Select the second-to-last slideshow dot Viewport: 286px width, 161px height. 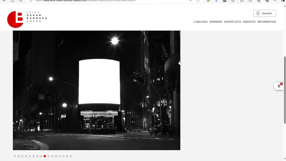pos(67,156)
